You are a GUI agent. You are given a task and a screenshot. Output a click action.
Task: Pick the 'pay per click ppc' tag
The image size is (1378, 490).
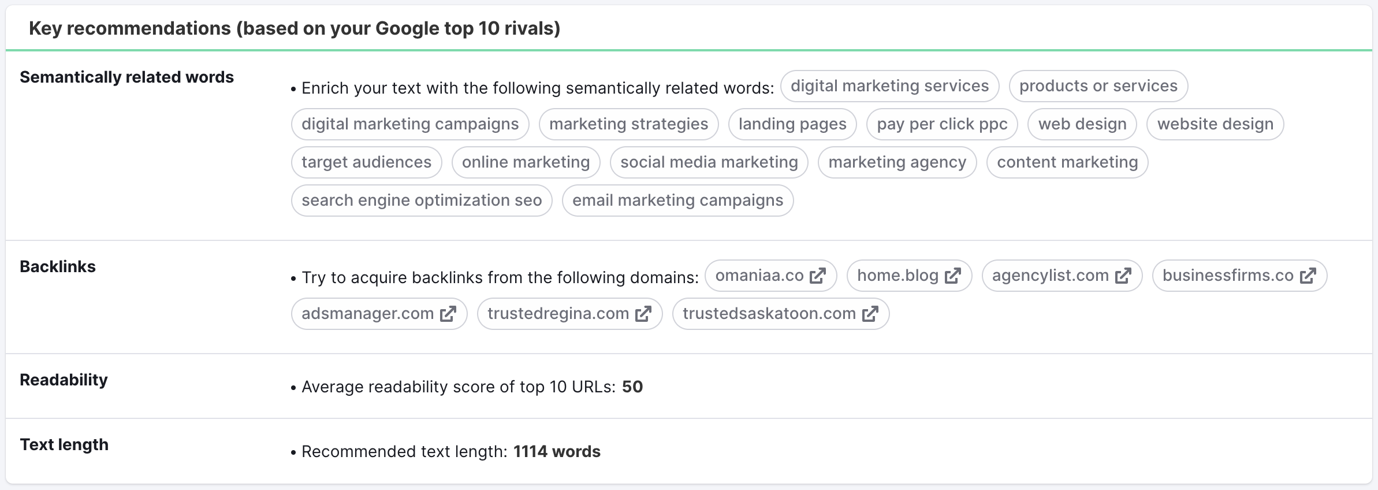click(x=942, y=124)
